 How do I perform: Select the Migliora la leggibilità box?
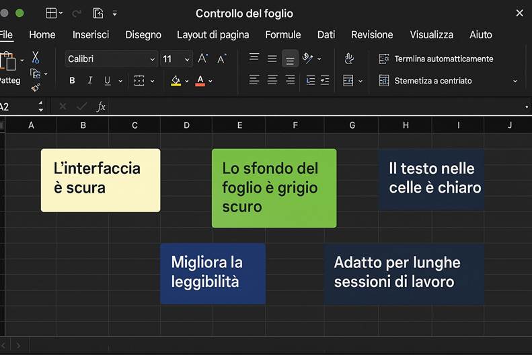213,273
